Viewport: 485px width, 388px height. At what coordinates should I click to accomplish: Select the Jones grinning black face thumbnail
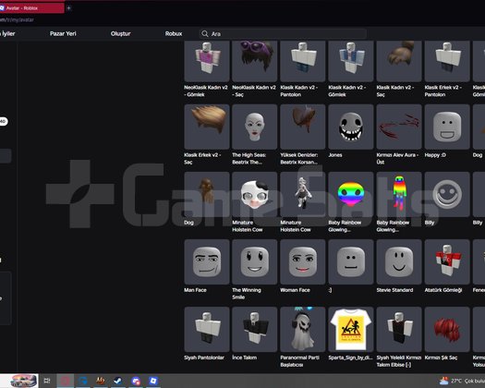point(351,127)
